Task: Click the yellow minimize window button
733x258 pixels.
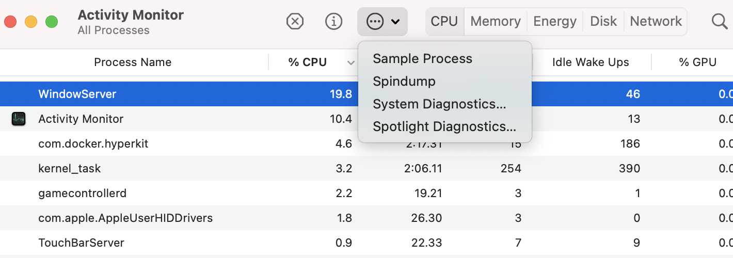Action: pos(31,22)
